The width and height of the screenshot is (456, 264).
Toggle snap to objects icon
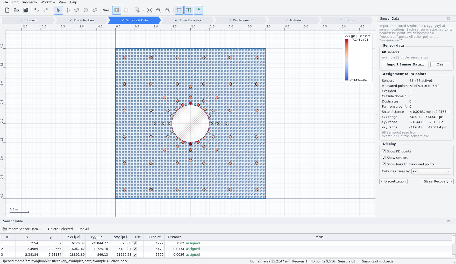(198, 10)
